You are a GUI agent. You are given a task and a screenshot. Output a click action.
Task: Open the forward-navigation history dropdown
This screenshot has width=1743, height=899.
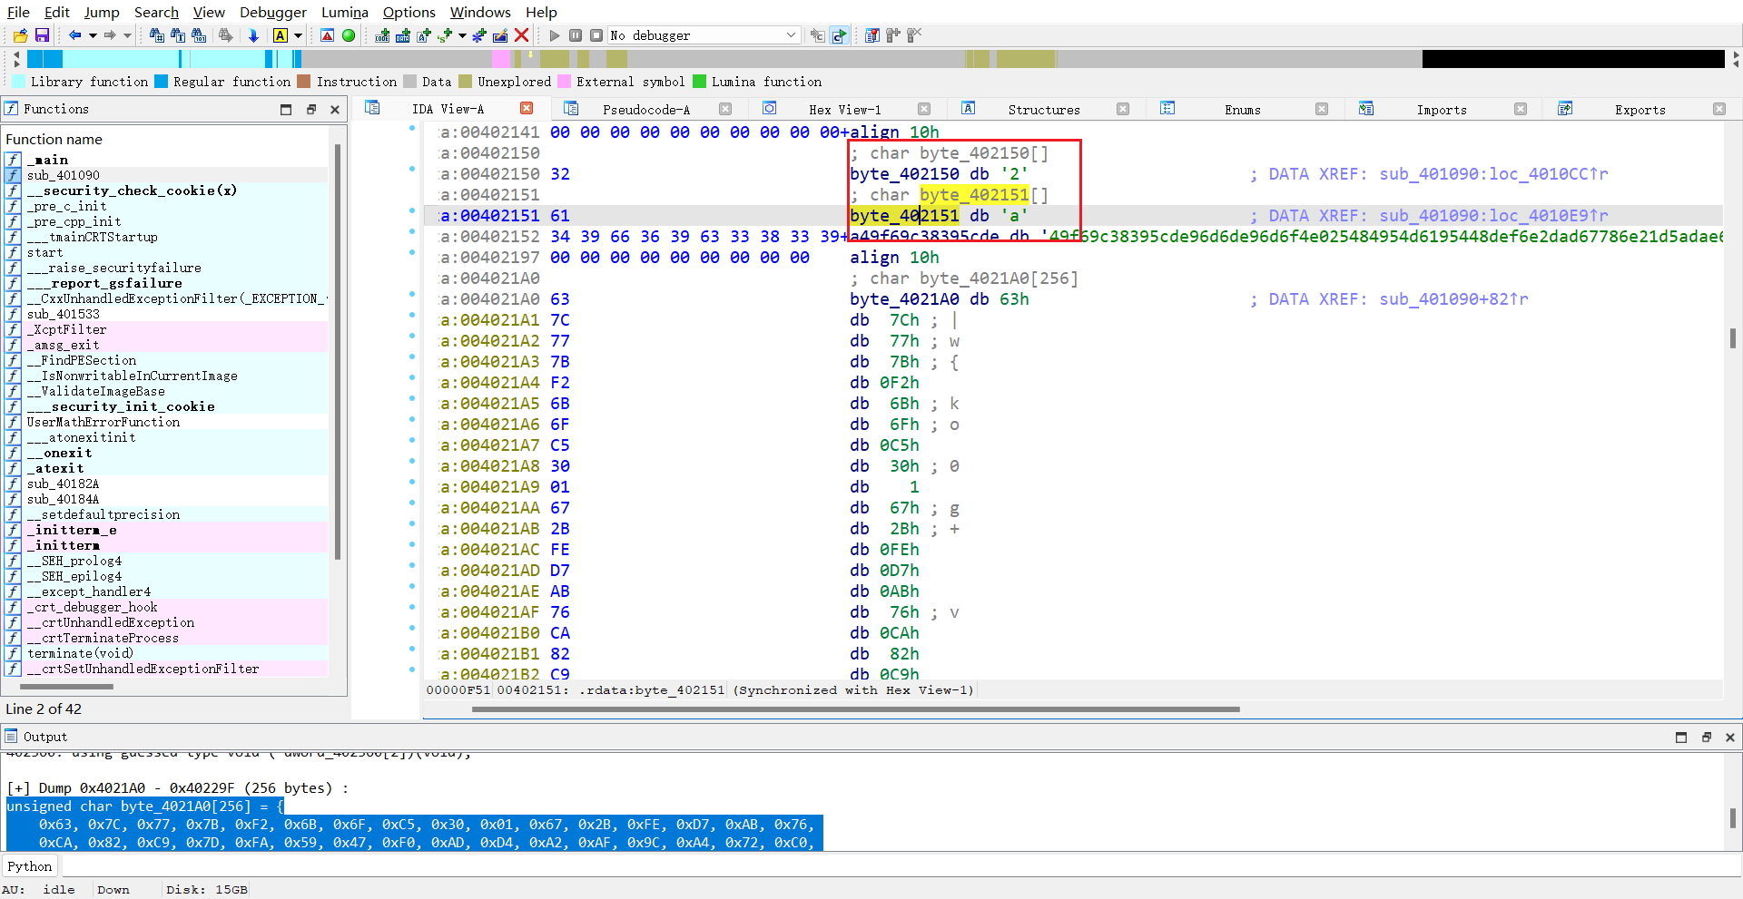pyautogui.click(x=127, y=35)
